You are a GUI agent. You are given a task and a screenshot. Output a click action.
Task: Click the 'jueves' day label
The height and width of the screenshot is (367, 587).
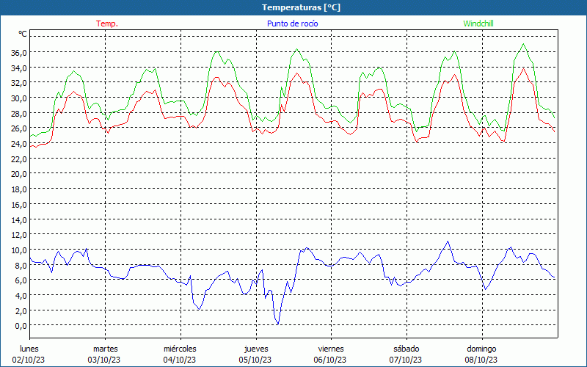click(x=256, y=349)
